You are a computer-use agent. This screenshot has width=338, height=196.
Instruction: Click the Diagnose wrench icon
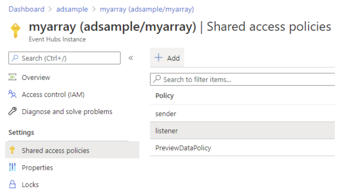(x=12, y=111)
